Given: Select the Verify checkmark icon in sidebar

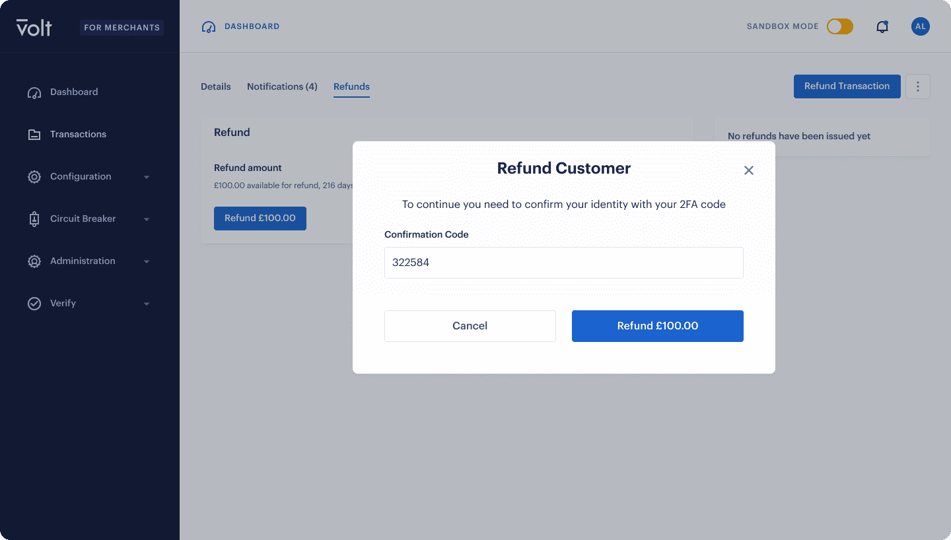Looking at the screenshot, I should [34, 303].
